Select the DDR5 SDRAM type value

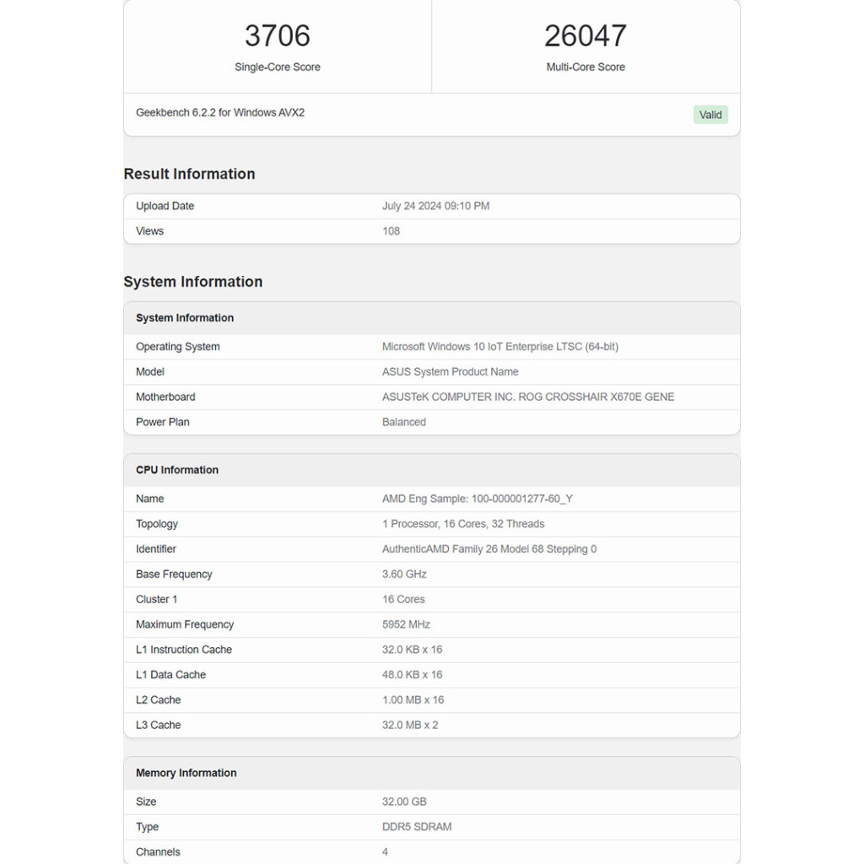(417, 827)
